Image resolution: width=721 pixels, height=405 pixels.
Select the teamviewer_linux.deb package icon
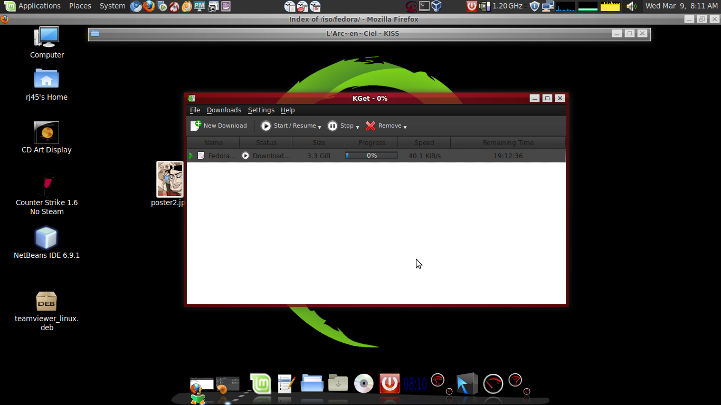(x=46, y=311)
